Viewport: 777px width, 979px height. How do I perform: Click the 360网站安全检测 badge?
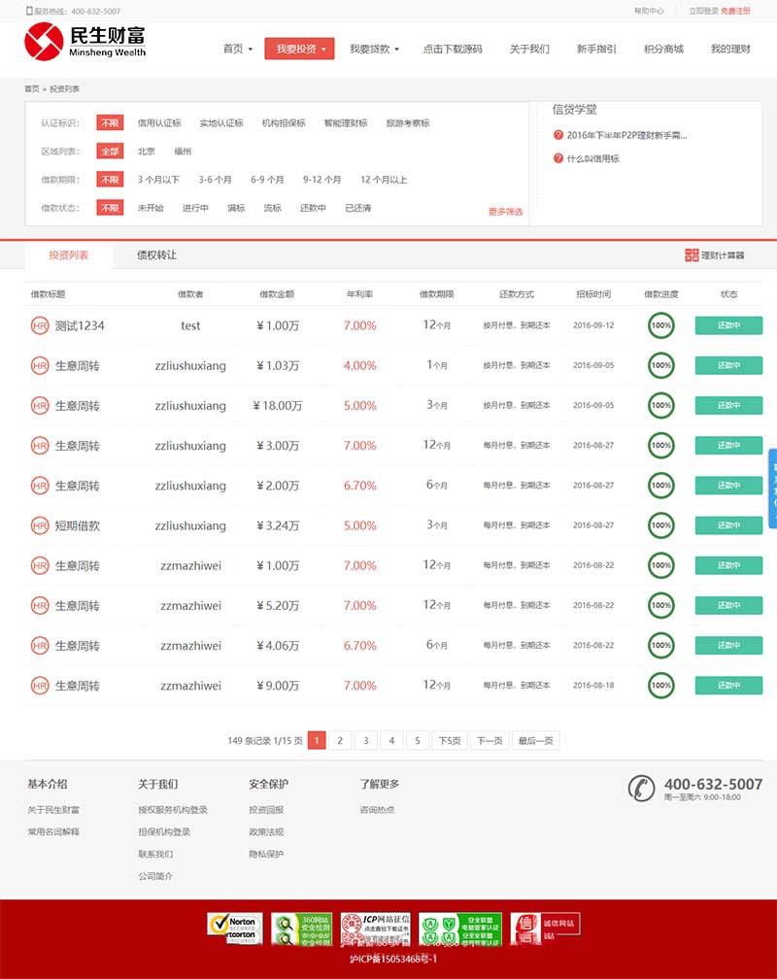pos(301,929)
